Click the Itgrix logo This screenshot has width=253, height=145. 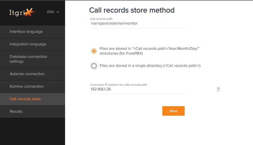click(22, 12)
